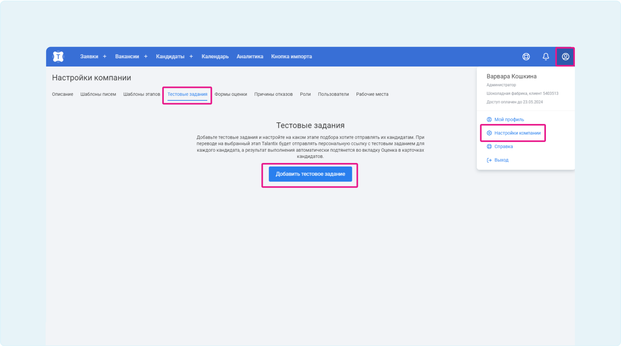Switch to the Описание tab
This screenshot has height=346, width=621.
pos(63,94)
